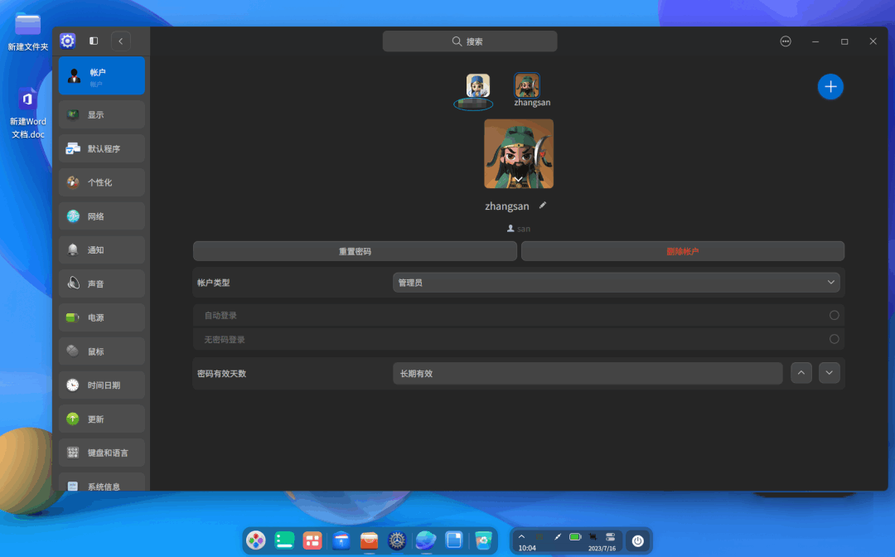Decrease 密码有效天数 with the down arrow

coord(830,373)
